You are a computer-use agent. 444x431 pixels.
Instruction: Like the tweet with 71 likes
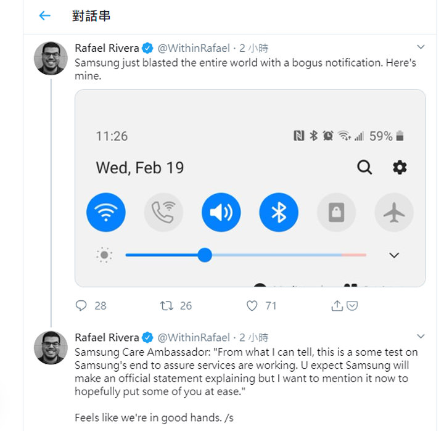[252, 305]
